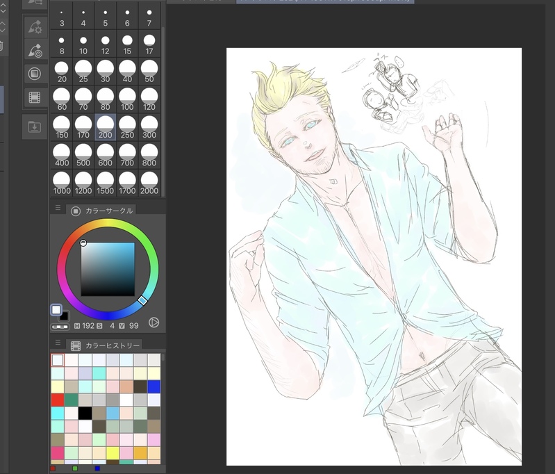Set brush size to 40
Screen dimensions: 555x474
[127, 71]
